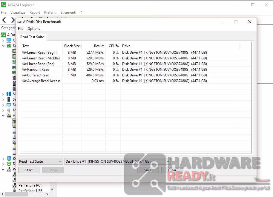Open File menu in AIDA64 Engineer window
Screen dimensions: 273x197
pos(4,12)
